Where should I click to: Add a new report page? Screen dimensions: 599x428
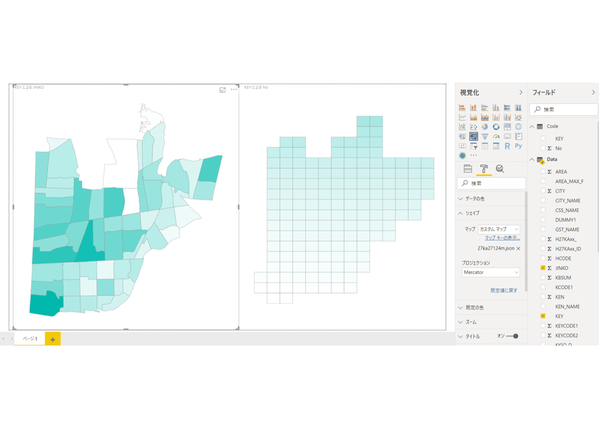pyautogui.click(x=53, y=339)
